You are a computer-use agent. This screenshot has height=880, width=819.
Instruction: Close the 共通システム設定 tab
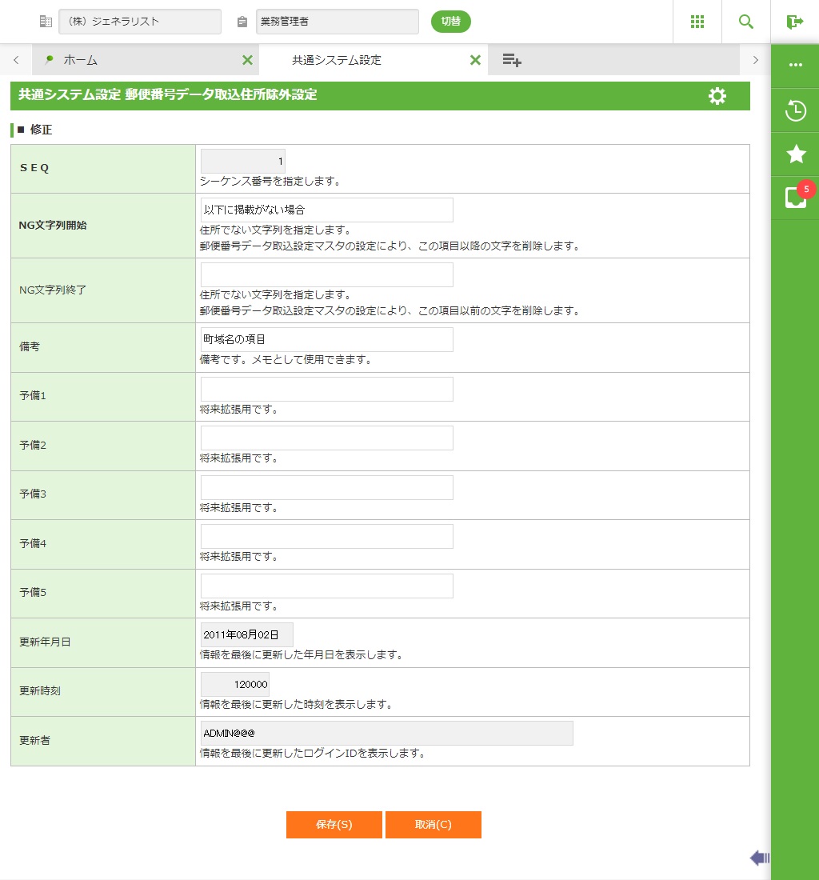(x=475, y=60)
